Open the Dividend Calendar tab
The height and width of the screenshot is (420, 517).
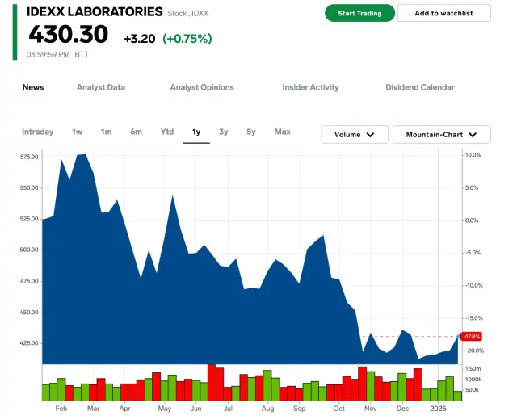pos(419,87)
